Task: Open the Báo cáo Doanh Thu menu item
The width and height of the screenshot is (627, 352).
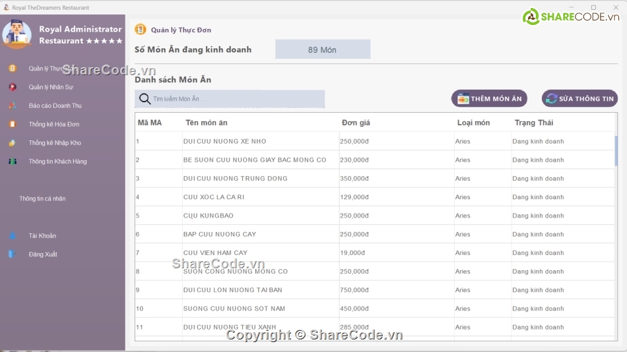Action: [x=55, y=105]
